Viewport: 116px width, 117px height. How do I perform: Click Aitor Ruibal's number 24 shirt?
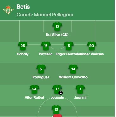(34, 89)
